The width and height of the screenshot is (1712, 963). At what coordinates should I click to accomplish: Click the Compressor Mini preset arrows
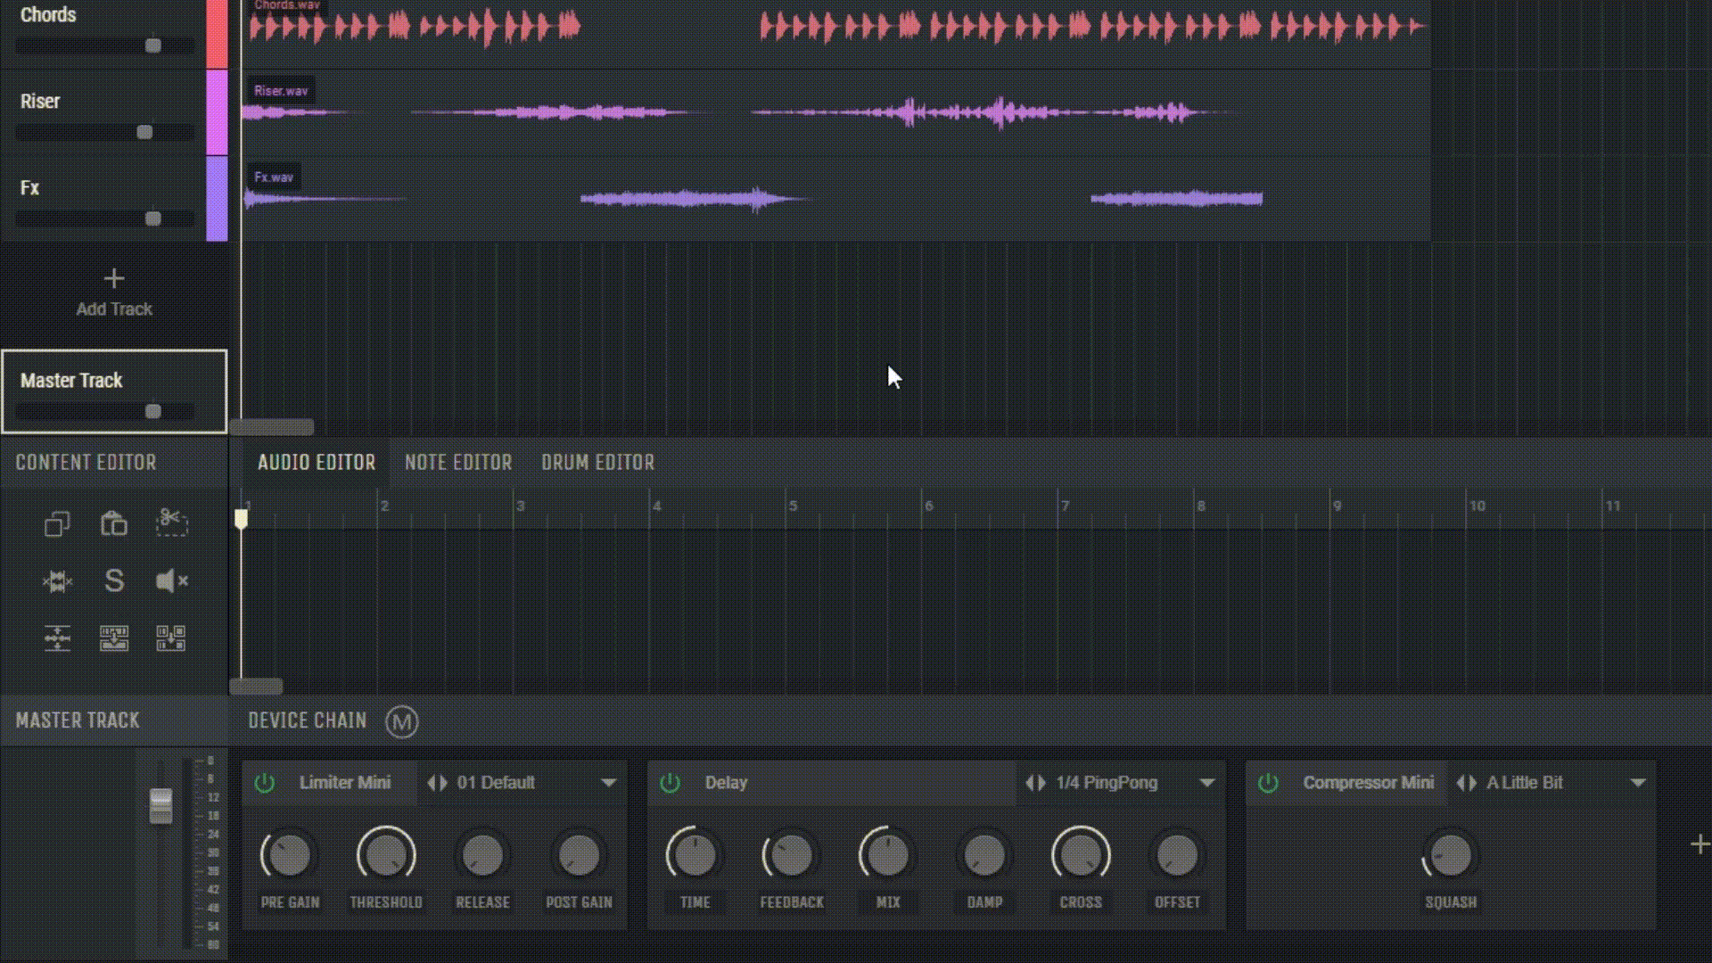point(1466,783)
